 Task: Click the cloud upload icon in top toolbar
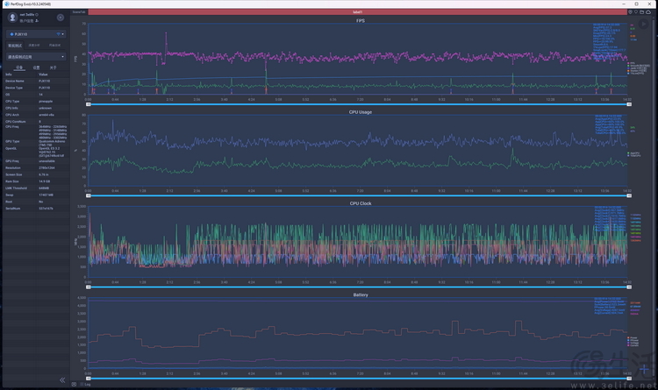648,12
